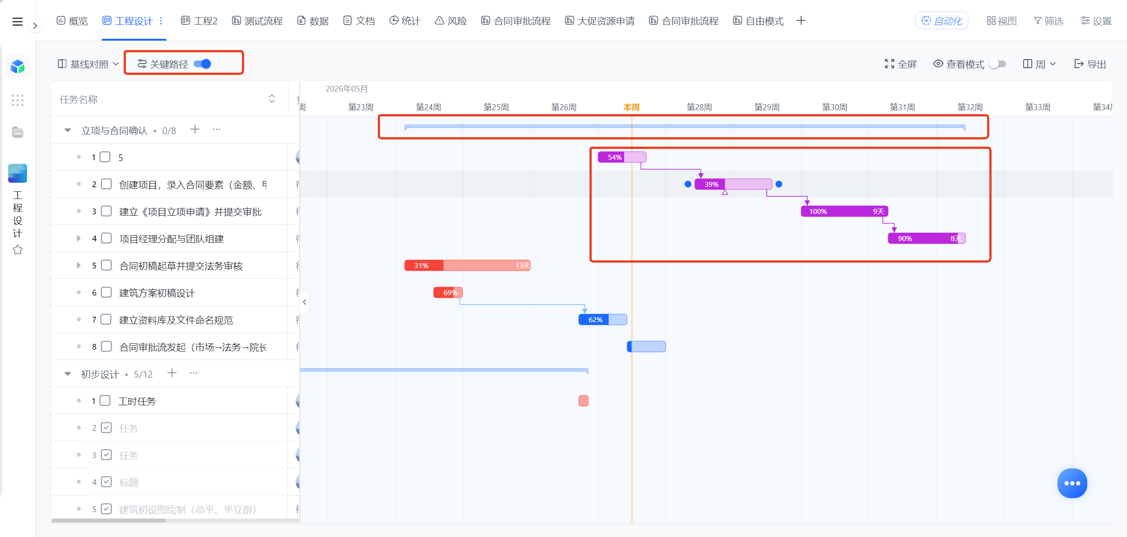The image size is (1127, 537).
Task: Open the dotted apps grid icon
Action: (18, 100)
